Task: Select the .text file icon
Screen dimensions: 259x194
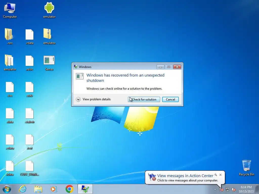Action: click(x=30, y=141)
